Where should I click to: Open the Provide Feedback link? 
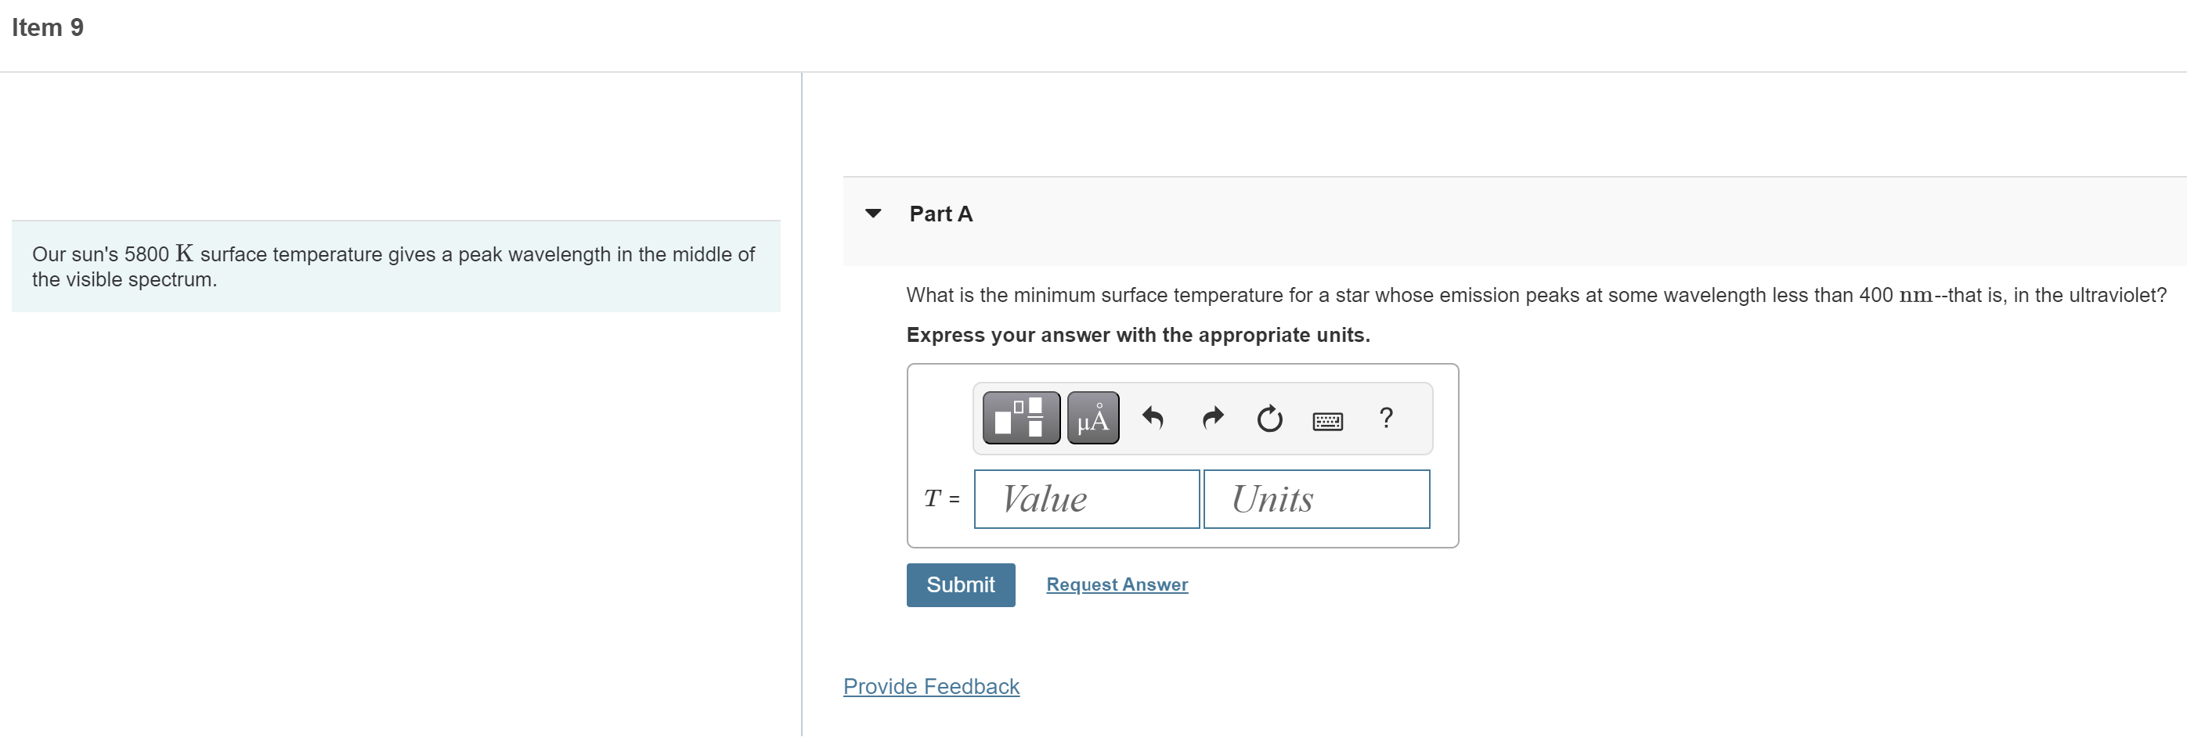(x=930, y=686)
